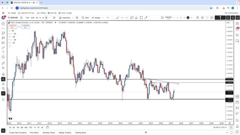240x135 pixels.
Task: Hide the last EMA indicator
Action: tap(14, 43)
